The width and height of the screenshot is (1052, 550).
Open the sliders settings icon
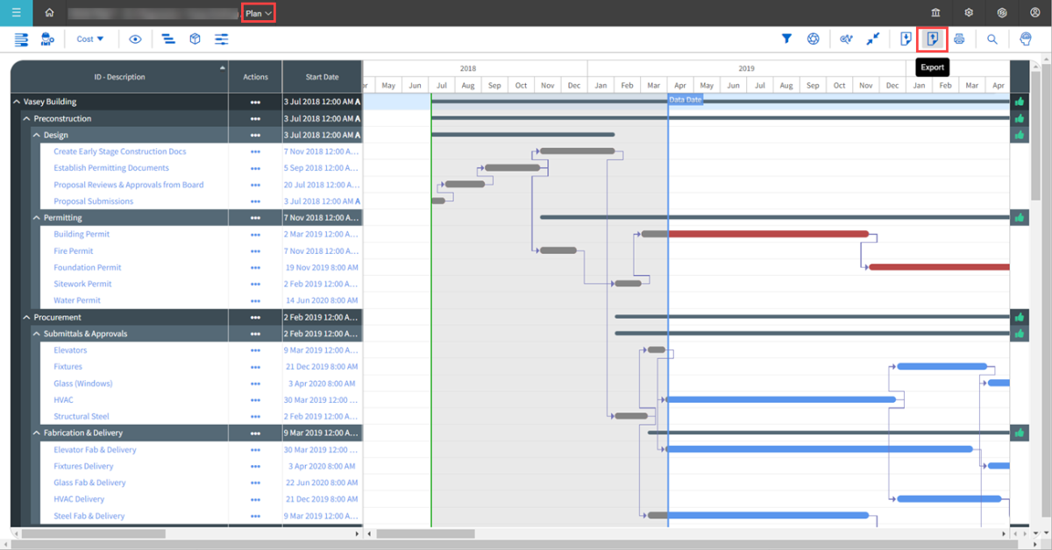tap(222, 39)
